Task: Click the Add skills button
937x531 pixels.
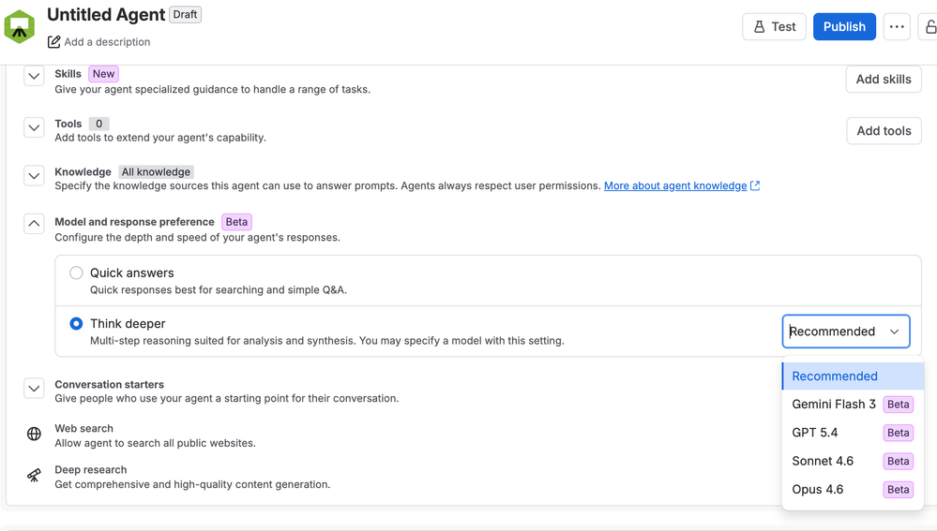Action: click(884, 80)
